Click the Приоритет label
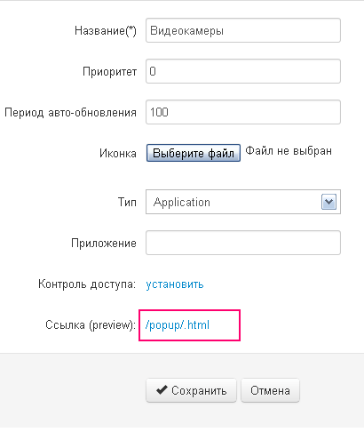The image size is (364, 440). [x=109, y=72]
